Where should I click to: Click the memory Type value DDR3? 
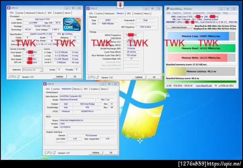(108, 20)
